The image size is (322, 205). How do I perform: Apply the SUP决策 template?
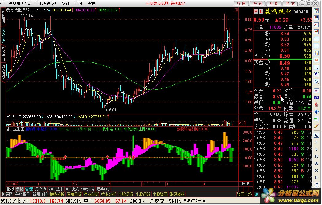pos(87,189)
